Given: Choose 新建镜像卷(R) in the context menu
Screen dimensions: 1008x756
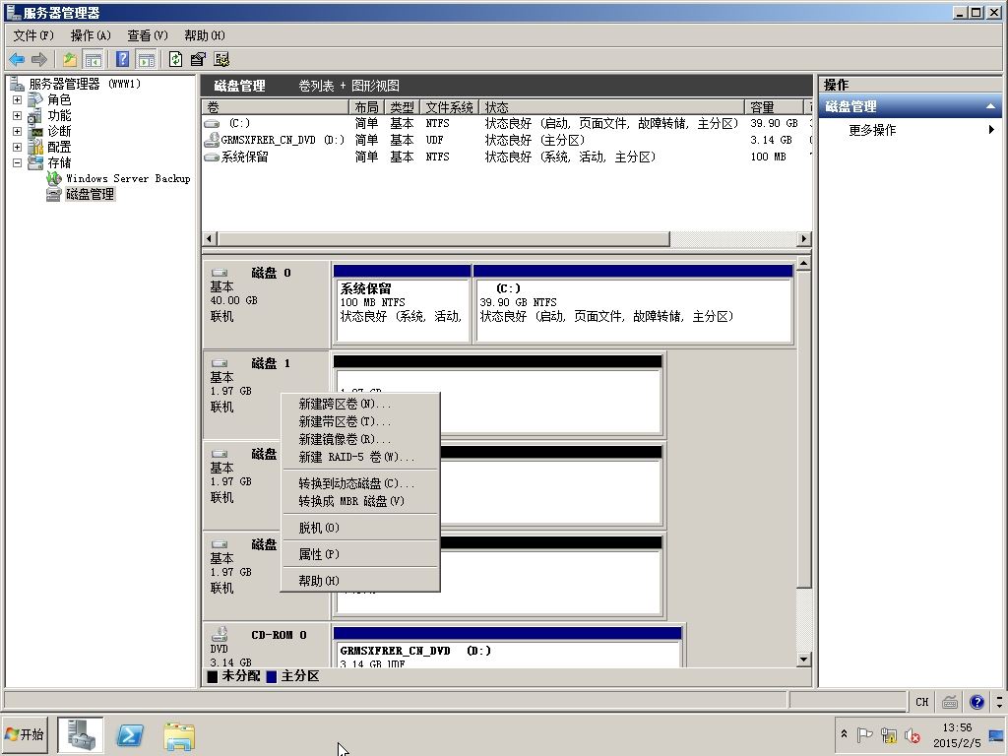Looking at the screenshot, I should pos(360,439).
